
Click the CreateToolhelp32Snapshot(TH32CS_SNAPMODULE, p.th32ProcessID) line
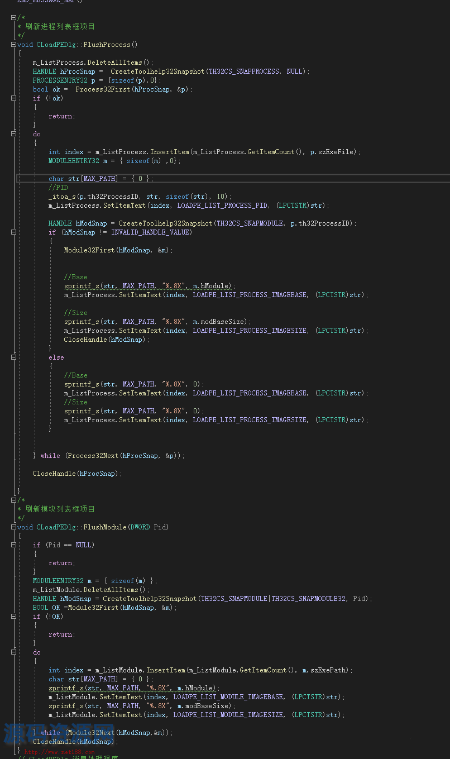(202, 223)
